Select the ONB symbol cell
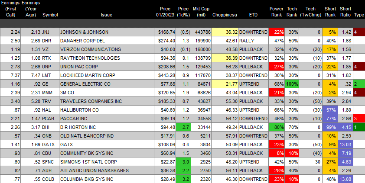Image resolution: width=365 pixels, height=183 pixels. [50, 136]
